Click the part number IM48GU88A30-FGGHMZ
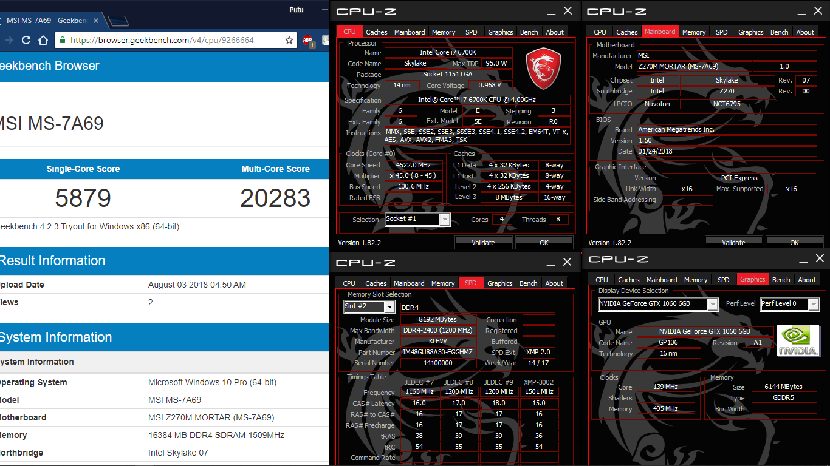830x466 pixels. (438, 353)
